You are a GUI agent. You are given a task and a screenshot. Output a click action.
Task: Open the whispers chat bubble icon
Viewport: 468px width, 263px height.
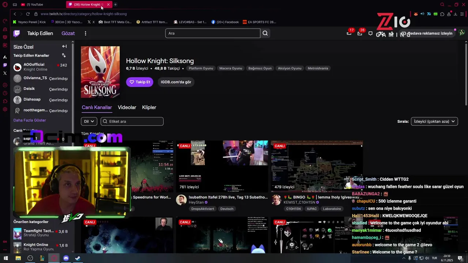tap(370, 34)
